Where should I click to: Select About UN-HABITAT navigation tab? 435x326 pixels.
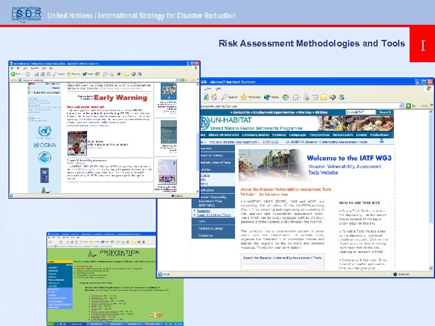point(224,135)
